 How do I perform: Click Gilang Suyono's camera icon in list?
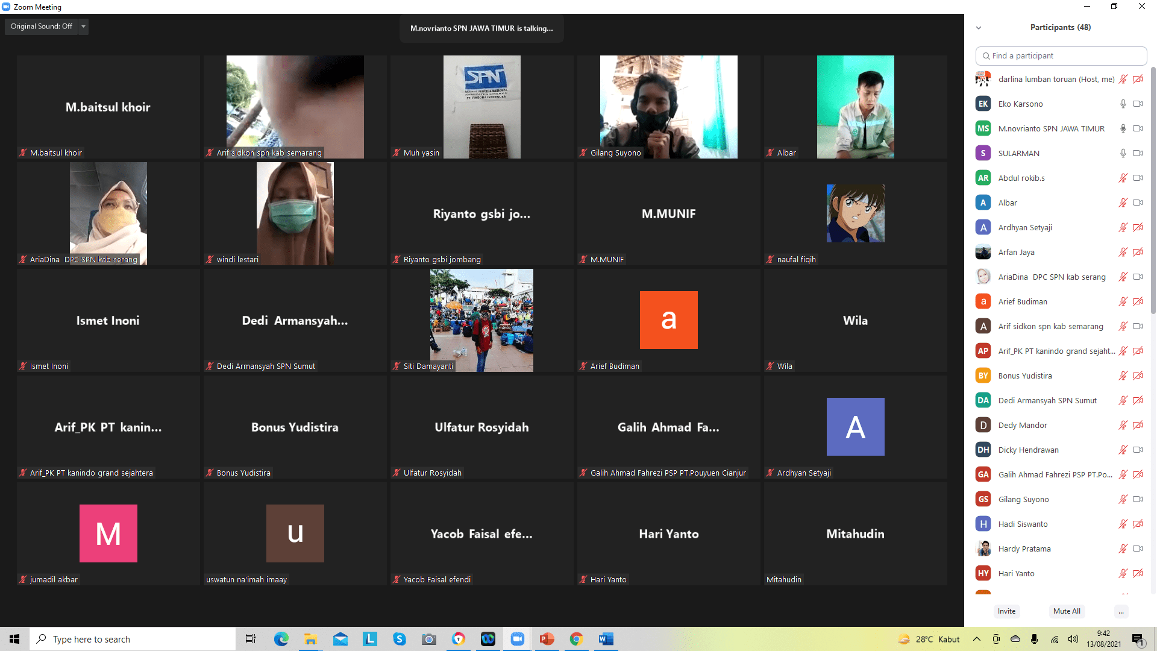[x=1138, y=499]
